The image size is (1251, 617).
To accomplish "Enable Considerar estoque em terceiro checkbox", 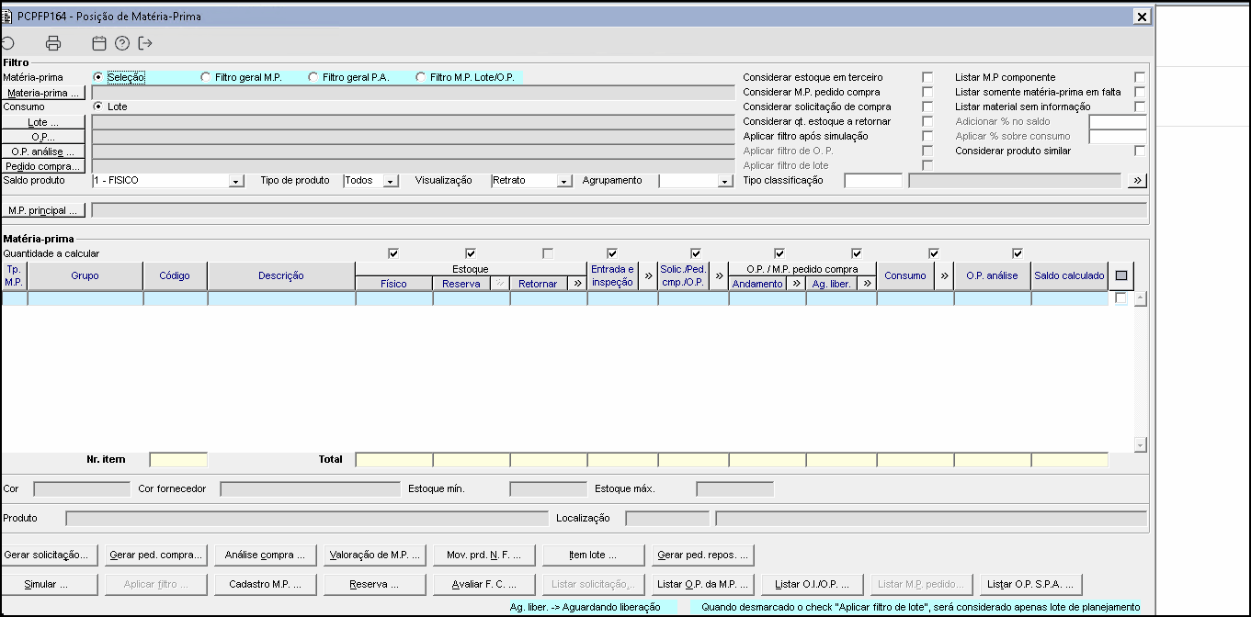I will 927,77.
